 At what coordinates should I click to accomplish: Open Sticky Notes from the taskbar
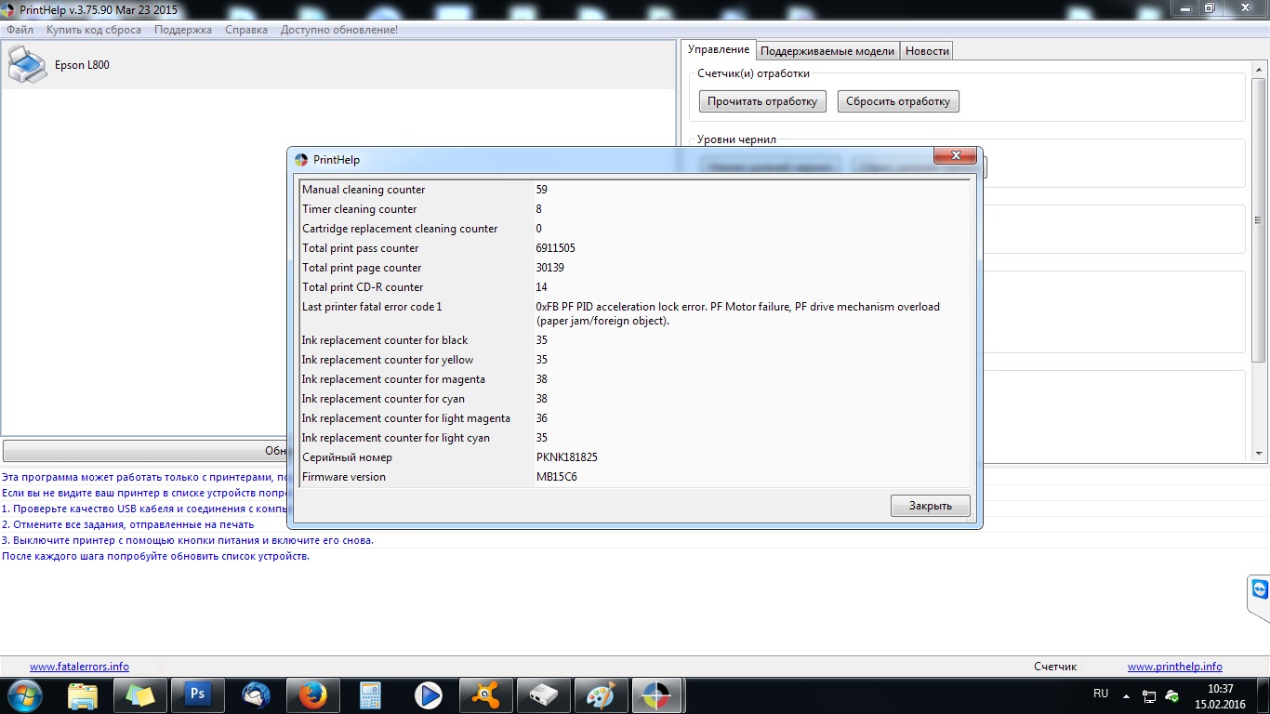point(139,694)
